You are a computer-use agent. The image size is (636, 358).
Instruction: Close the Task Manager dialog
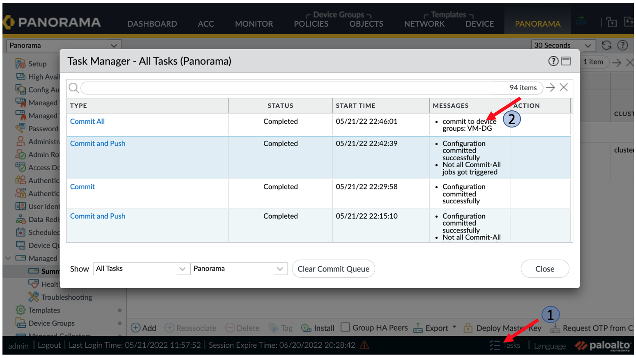545,269
